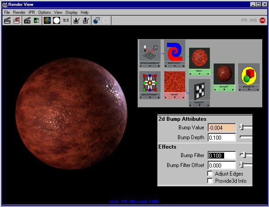Open the Render menu
The image size is (269, 207).
(x=19, y=13)
